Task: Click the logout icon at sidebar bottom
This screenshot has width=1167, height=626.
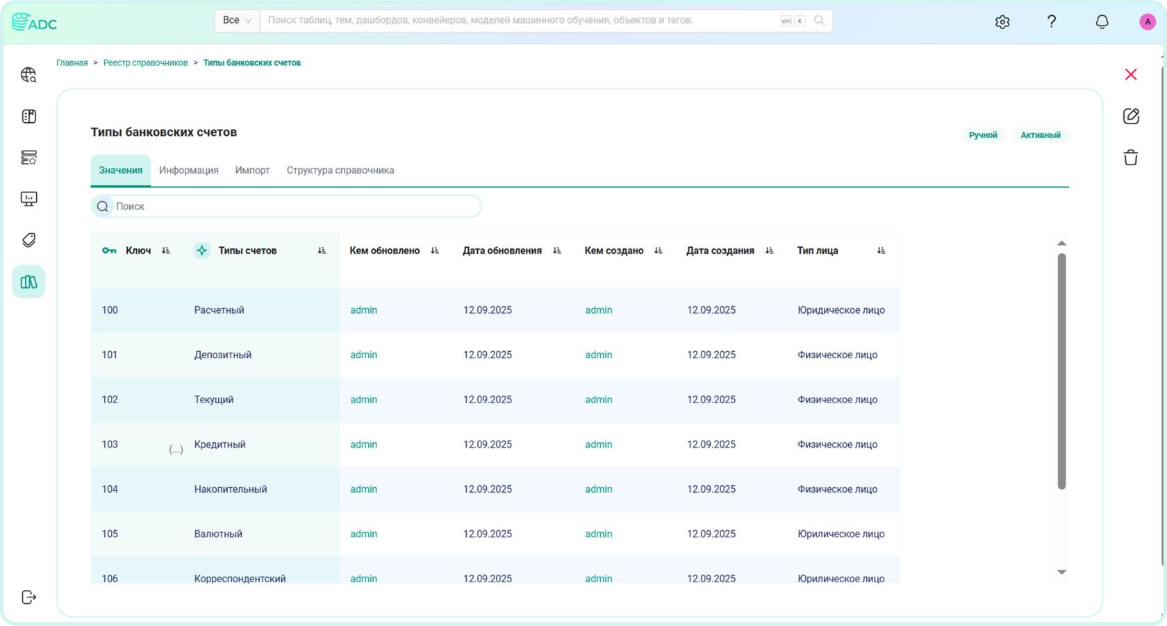Action: pos(28,597)
